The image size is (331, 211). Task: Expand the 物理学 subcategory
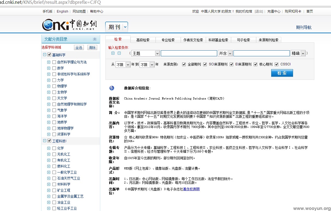[49, 86]
